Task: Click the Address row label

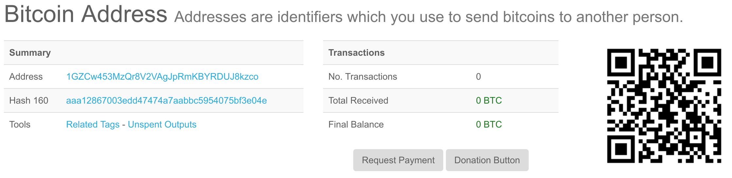Action: 26,77
